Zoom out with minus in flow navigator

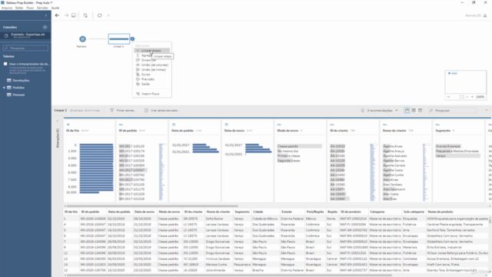pyautogui.click(x=467, y=97)
